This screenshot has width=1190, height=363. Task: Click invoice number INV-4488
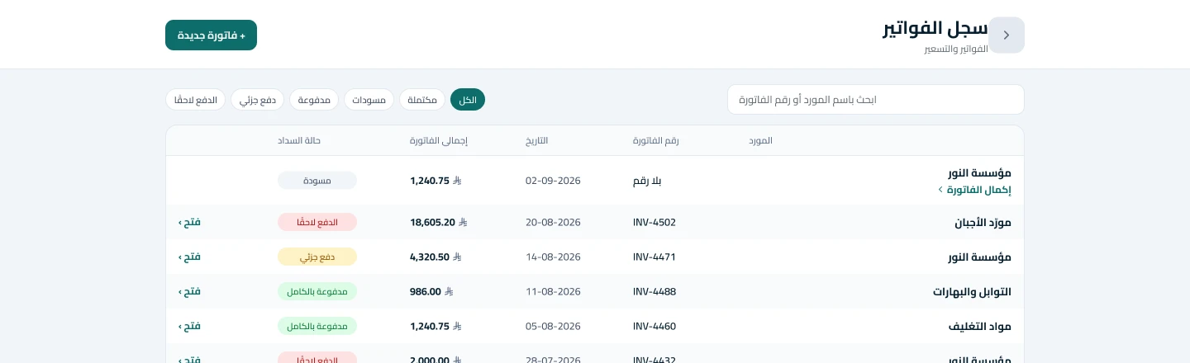click(x=654, y=291)
